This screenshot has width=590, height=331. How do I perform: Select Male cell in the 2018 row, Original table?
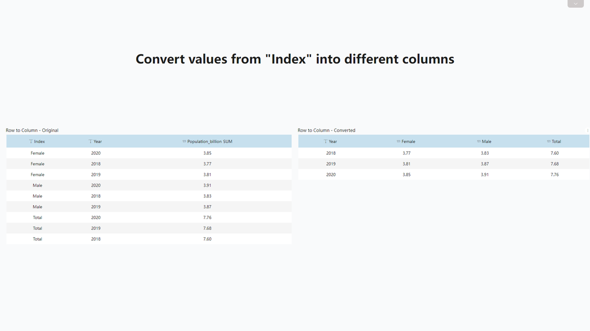point(37,196)
